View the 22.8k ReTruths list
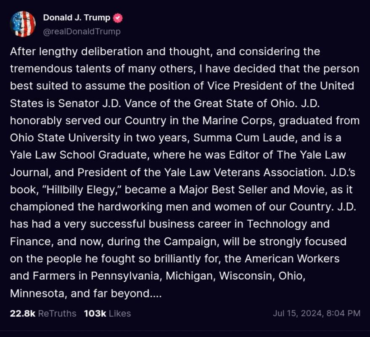The width and height of the screenshot is (370, 337). coord(43,313)
